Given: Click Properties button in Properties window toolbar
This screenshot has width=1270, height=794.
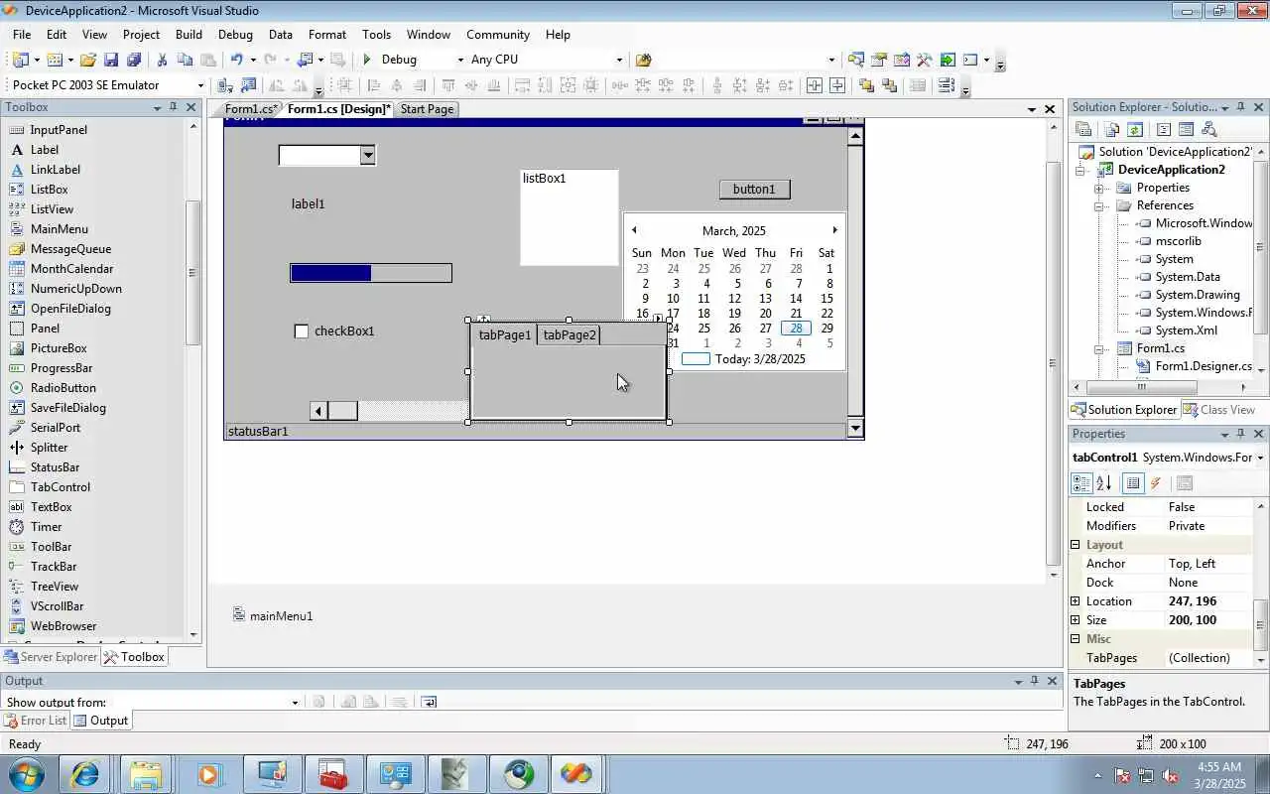Looking at the screenshot, I should point(1133,483).
